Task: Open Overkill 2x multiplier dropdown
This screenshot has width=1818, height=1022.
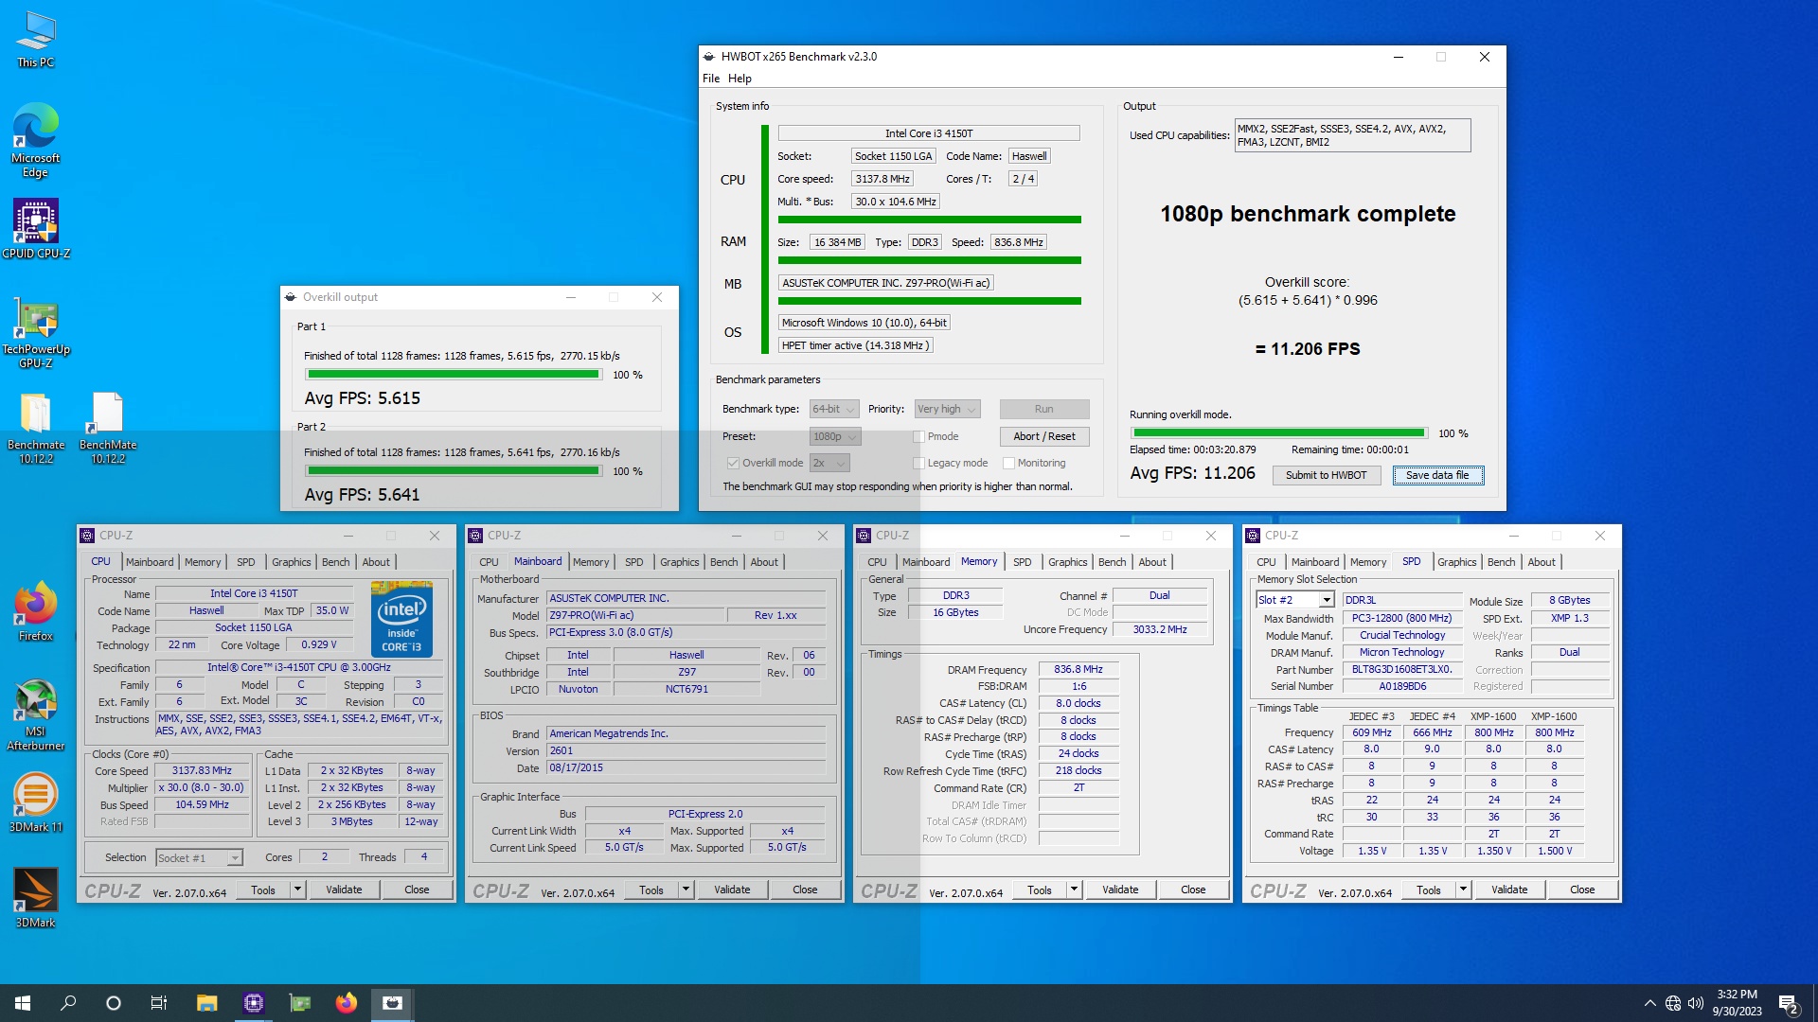Action: 829,463
